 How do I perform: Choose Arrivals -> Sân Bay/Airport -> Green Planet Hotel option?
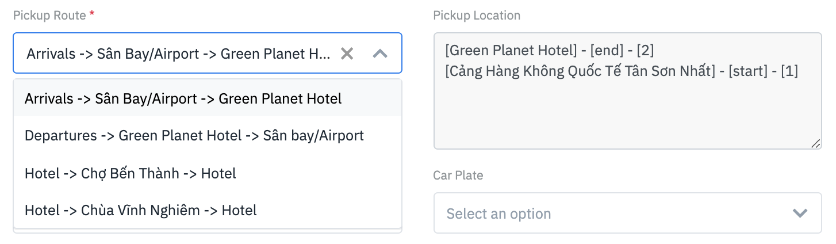pyautogui.click(x=183, y=98)
